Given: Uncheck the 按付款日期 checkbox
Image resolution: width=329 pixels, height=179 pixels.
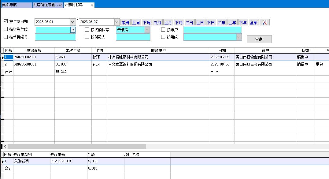Looking at the screenshot, I should [6, 22].
